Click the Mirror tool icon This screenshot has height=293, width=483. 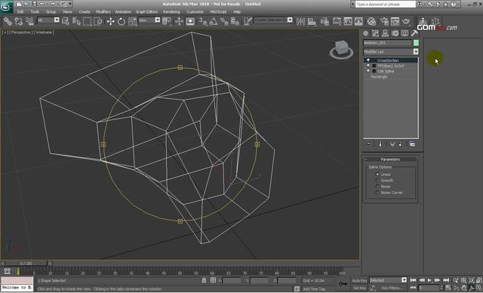(x=300, y=21)
